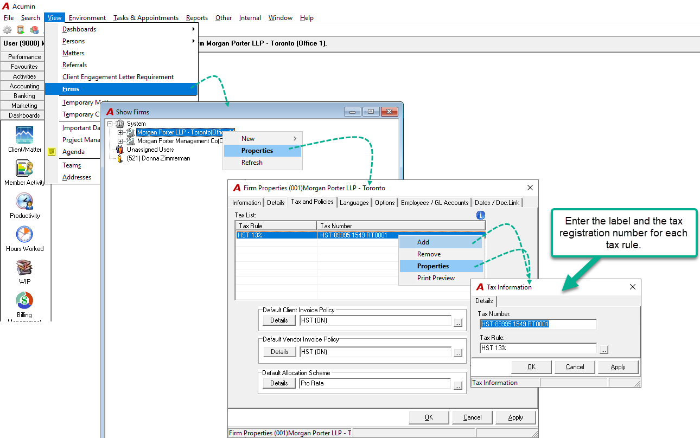Browse the Default Allocation Scheme ellipsis
Screen dimensions: 700x438
pyautogui.click(x=458, y=384)
